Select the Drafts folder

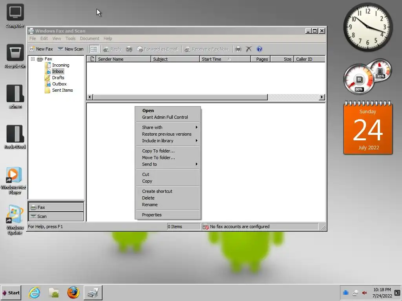point(58,78)
